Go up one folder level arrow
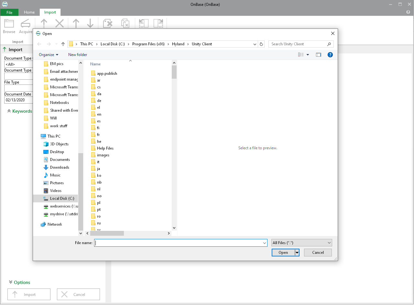 coord(63,44)
